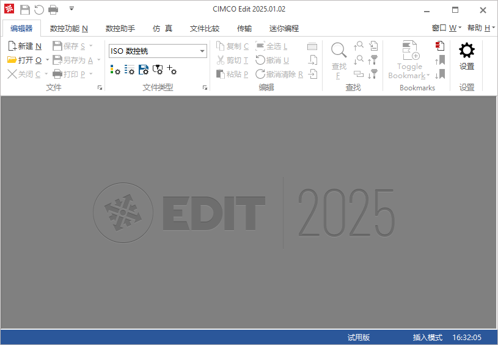
Task: Click the arrow-into-document icon in 编辑
Action: tap(313, 74)
